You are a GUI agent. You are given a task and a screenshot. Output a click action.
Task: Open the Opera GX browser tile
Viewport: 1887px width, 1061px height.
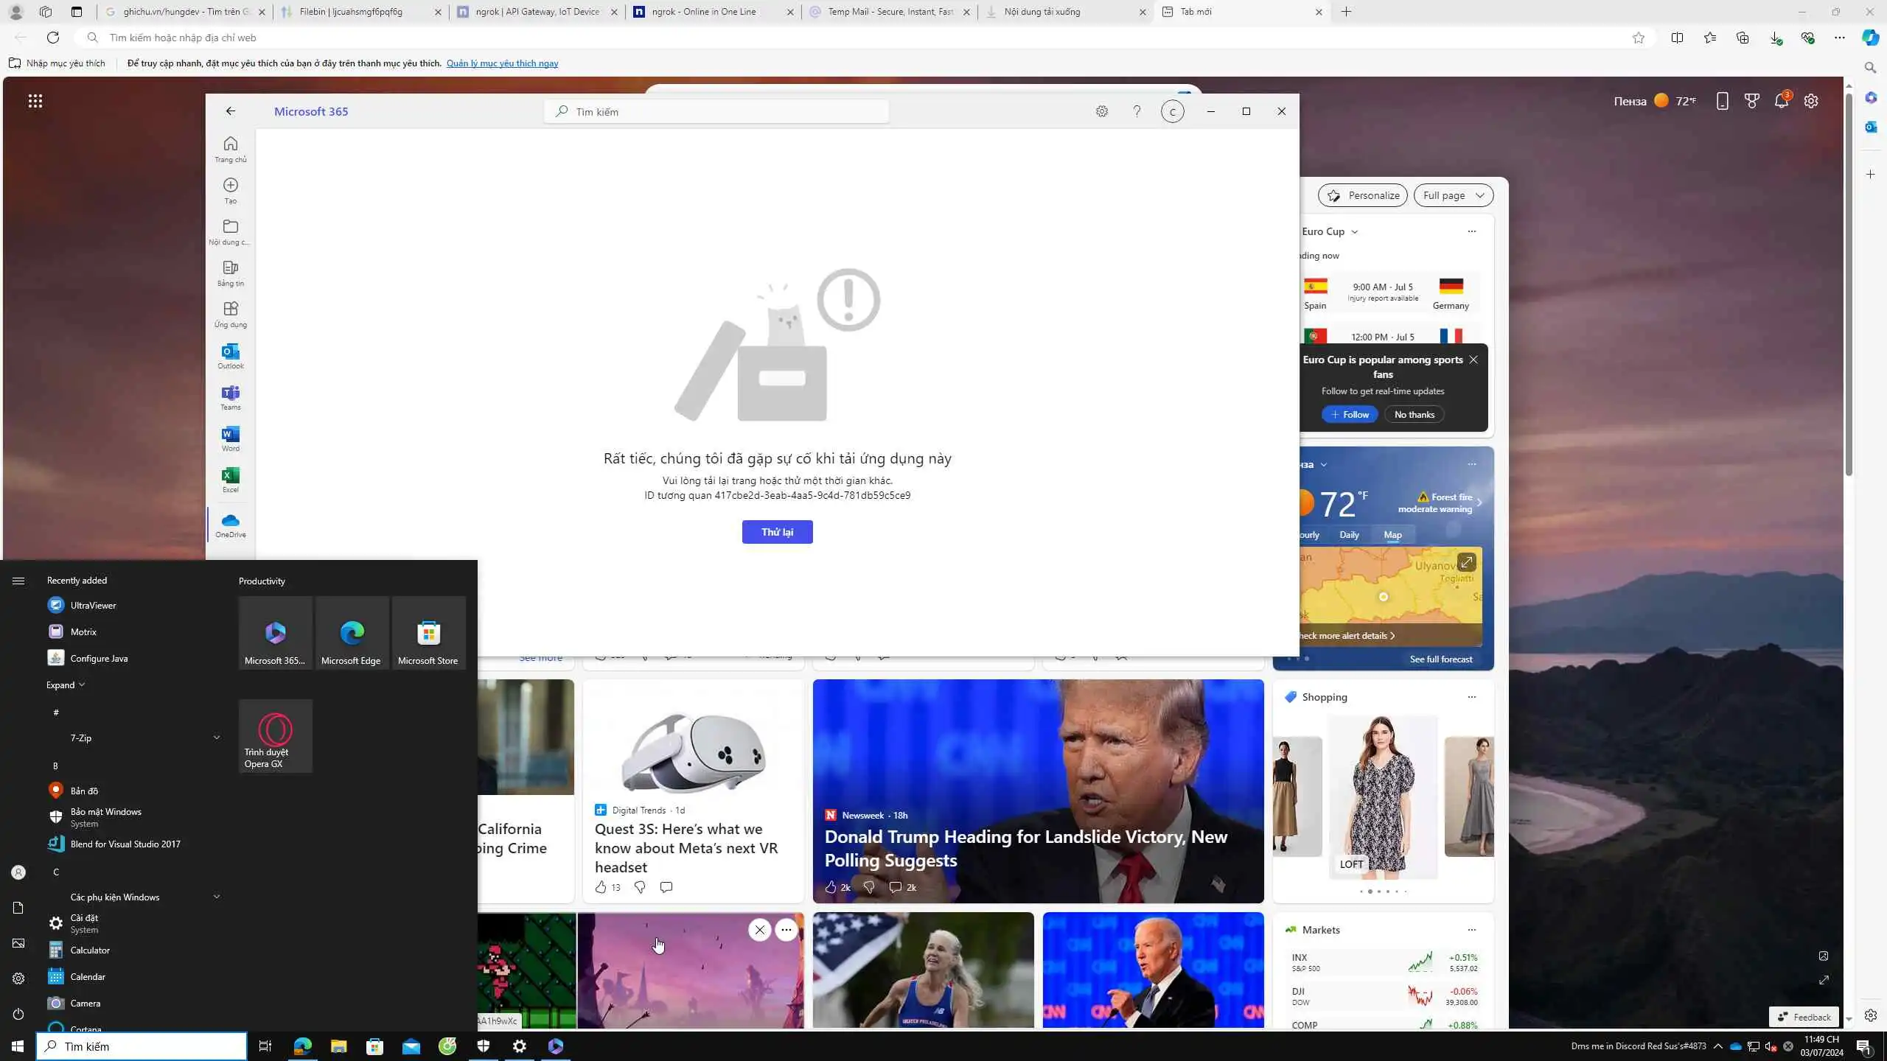(275, 735)
